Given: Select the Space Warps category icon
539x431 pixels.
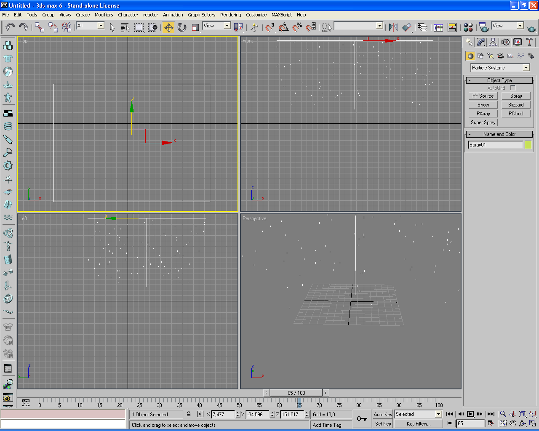Looking at the screenshot, I should click(521, 56).
